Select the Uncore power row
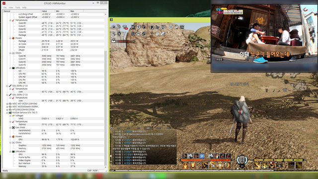The image size is (318, 179). tap(54, 47)
